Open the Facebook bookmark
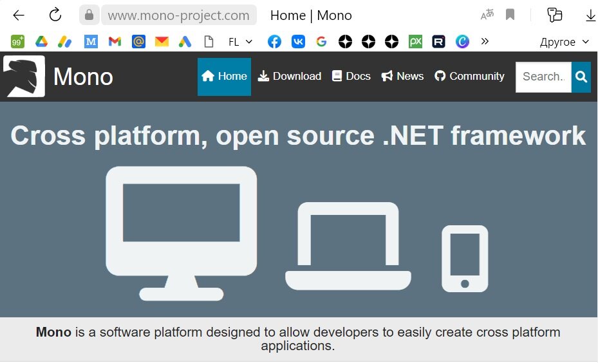Viewport: 598px width, 363px height. 274,42
